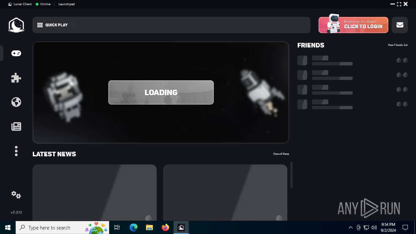Launch Microsoft Edge from taskbar
416x234 pixels.
click(134, 227)
